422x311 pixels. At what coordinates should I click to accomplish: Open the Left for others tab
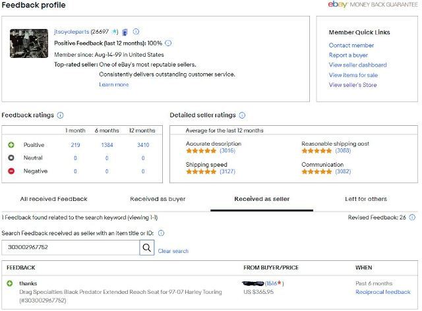coord(366,198)
